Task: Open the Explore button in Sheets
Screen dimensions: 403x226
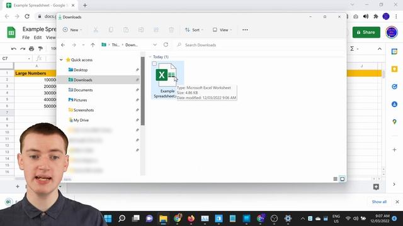Action: point(376,187)
